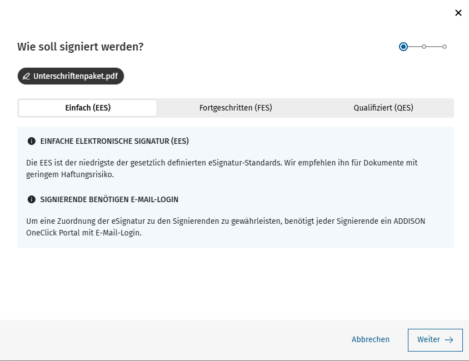Screen dimensions: 469x361
Task: Click the pen icon on the file chip
Action: (26, 77)
